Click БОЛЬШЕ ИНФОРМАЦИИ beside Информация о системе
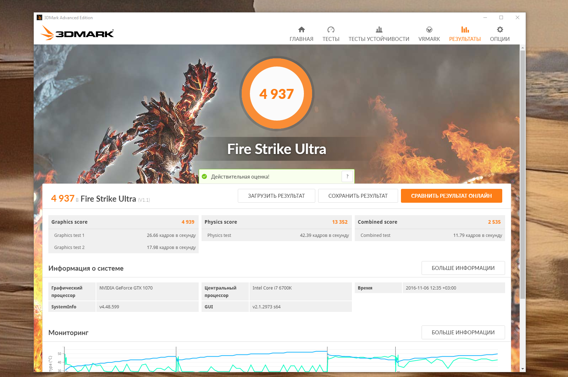 tap(463, 268)
